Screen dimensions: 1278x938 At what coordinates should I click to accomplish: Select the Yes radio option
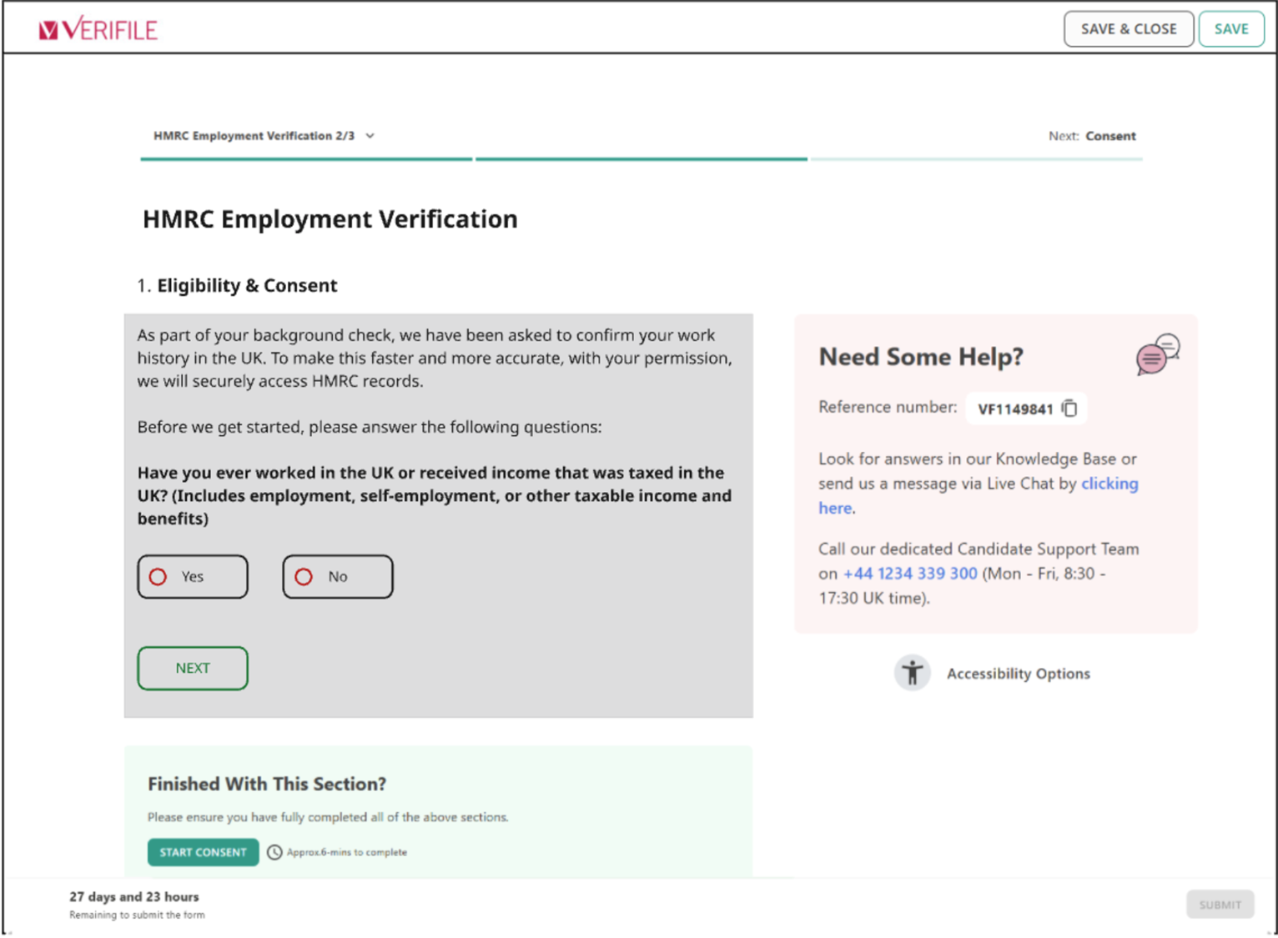pyautogui.click(x=193, y=577)
